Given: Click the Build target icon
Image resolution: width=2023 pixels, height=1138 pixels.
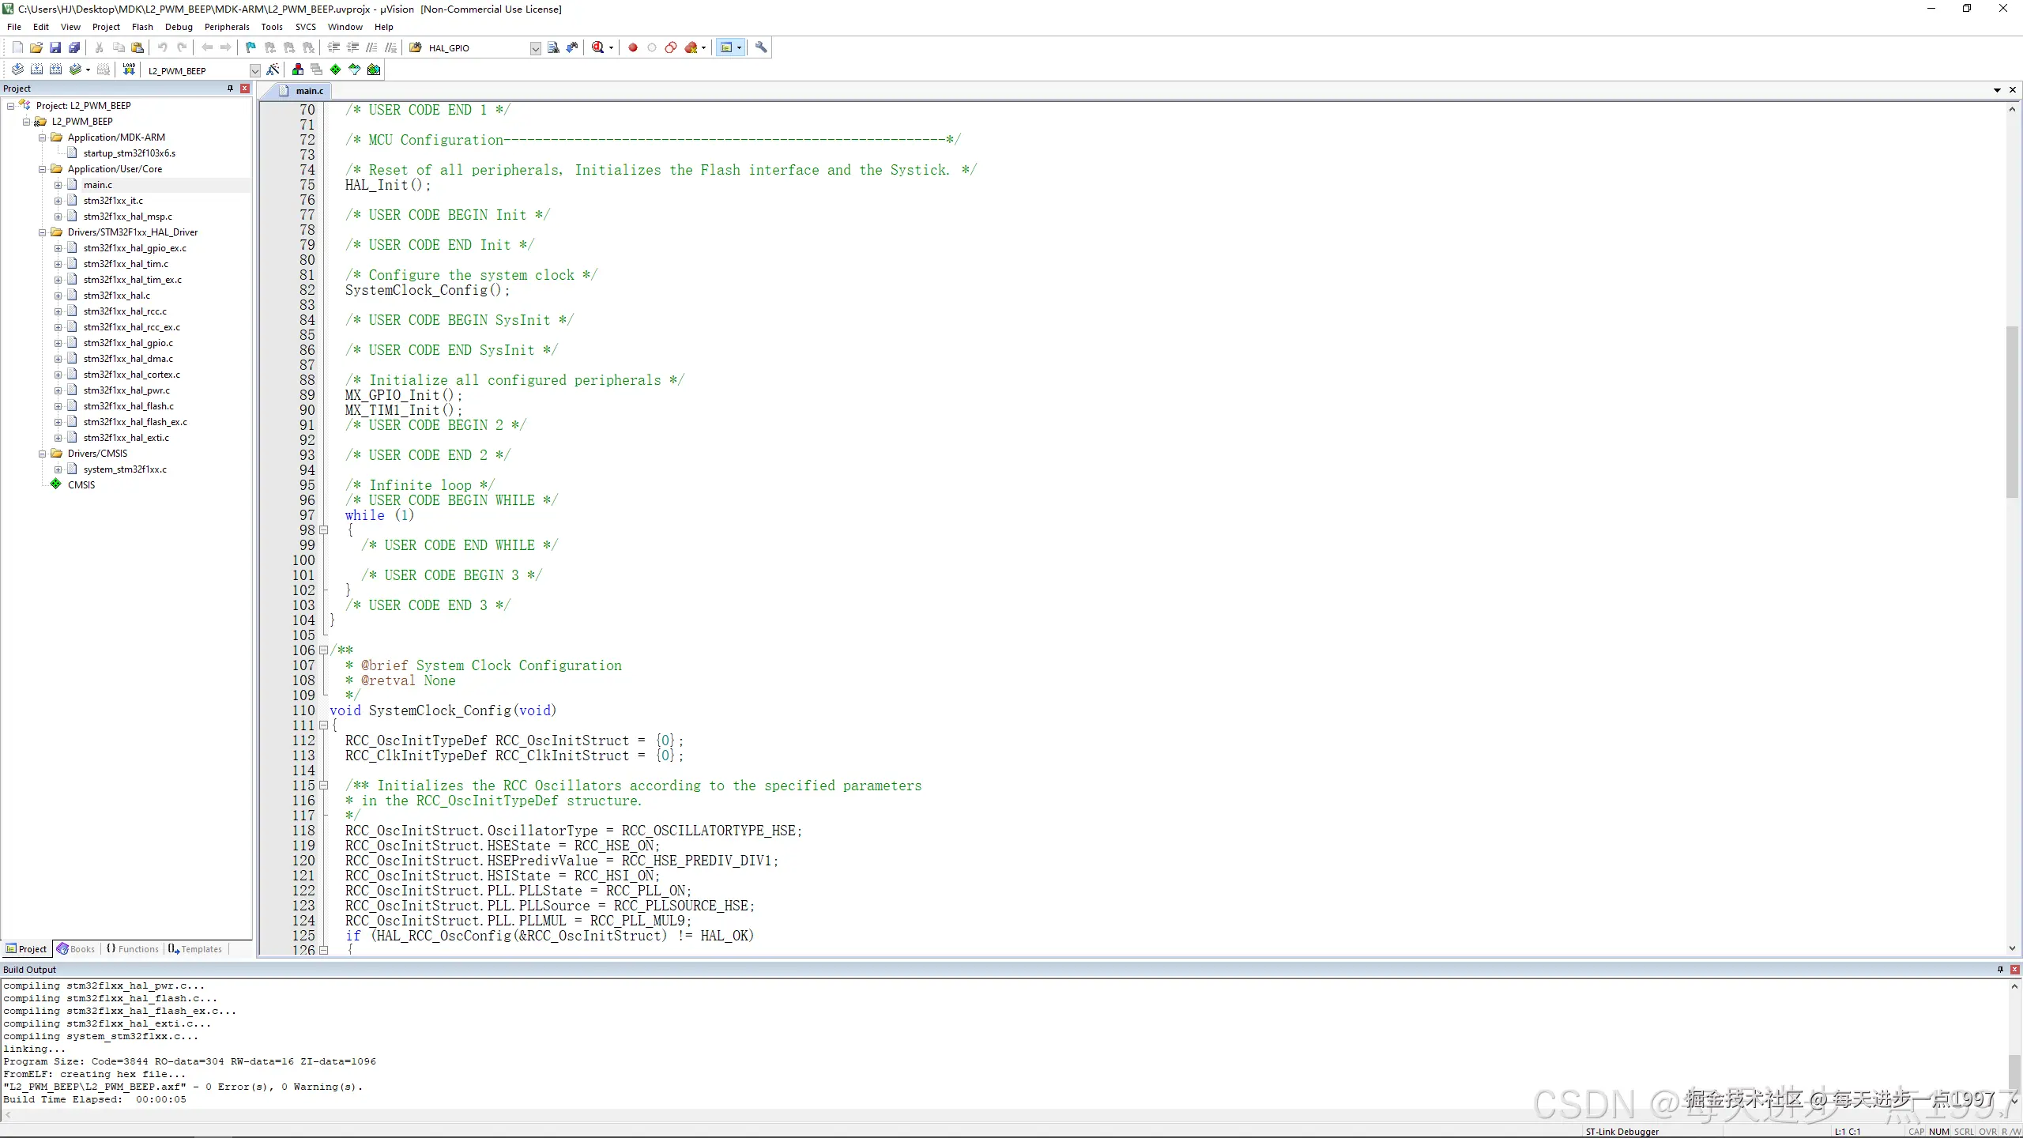Looking at the screenshot, I should (x=36, y=70).
